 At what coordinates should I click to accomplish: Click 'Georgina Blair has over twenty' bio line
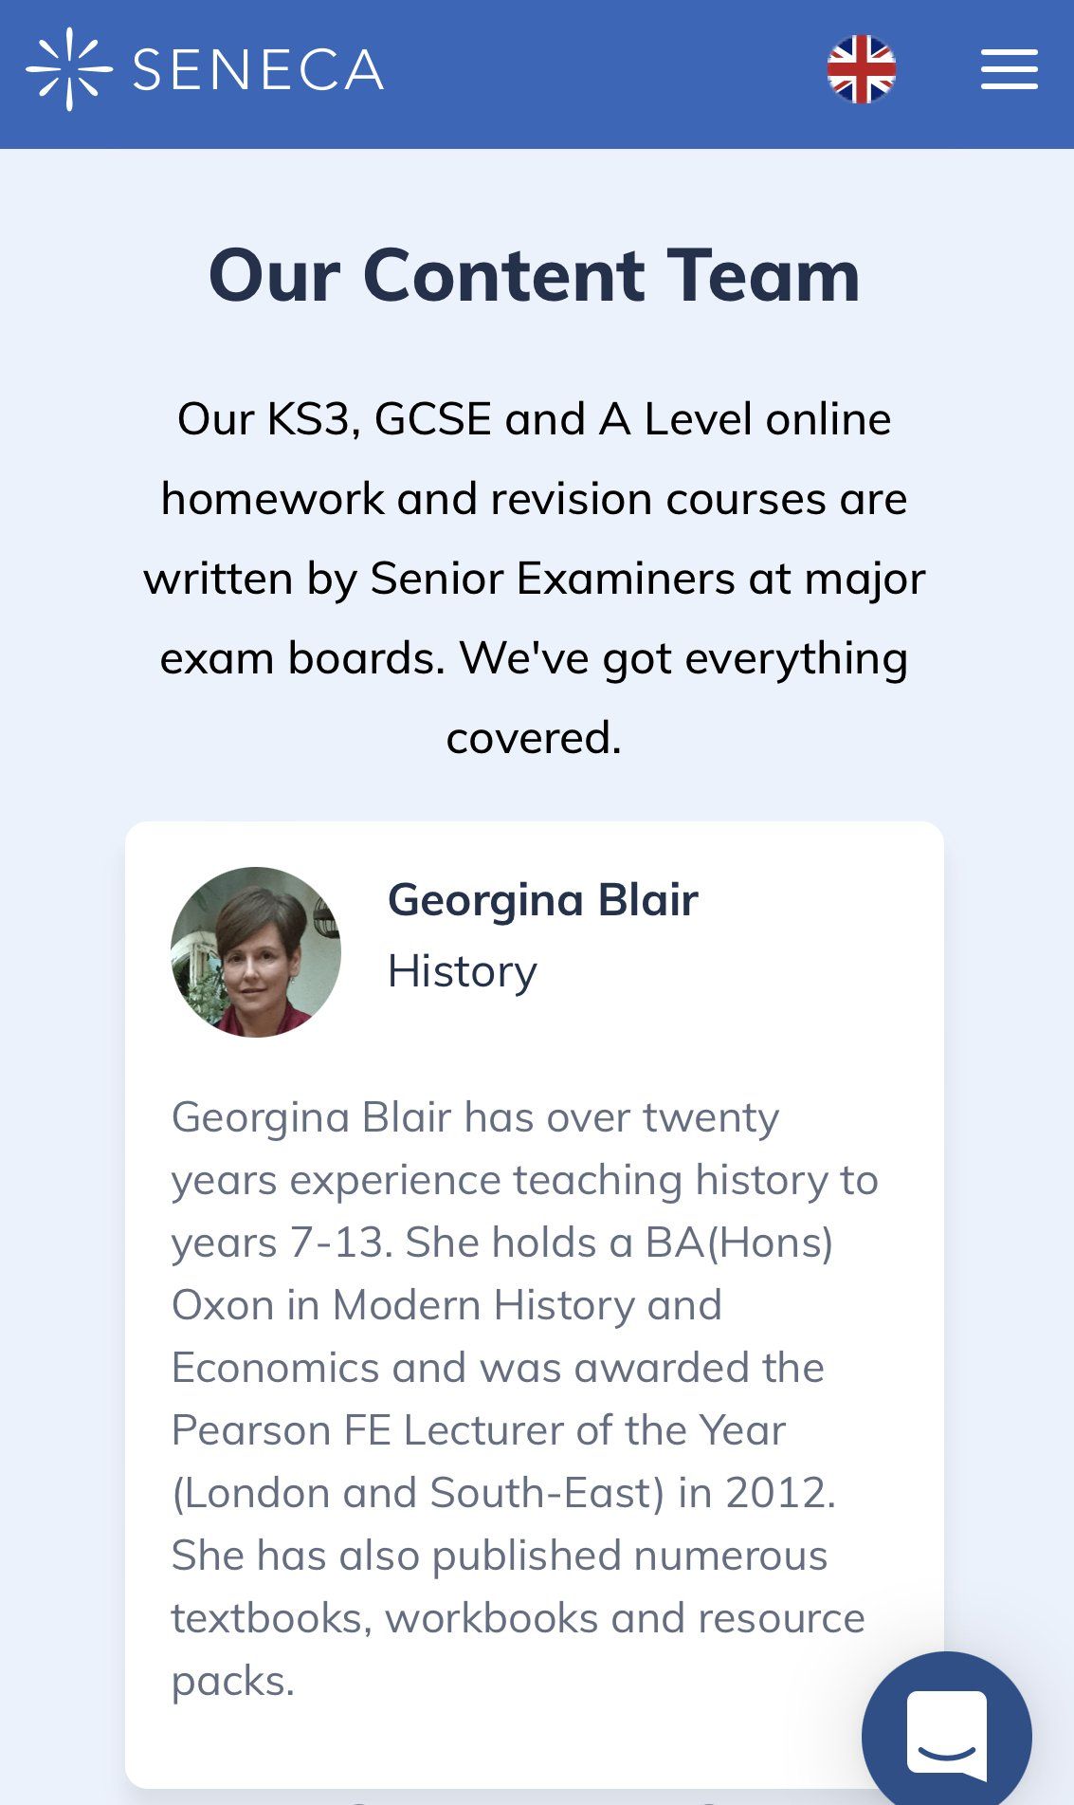click(475, 1117)
